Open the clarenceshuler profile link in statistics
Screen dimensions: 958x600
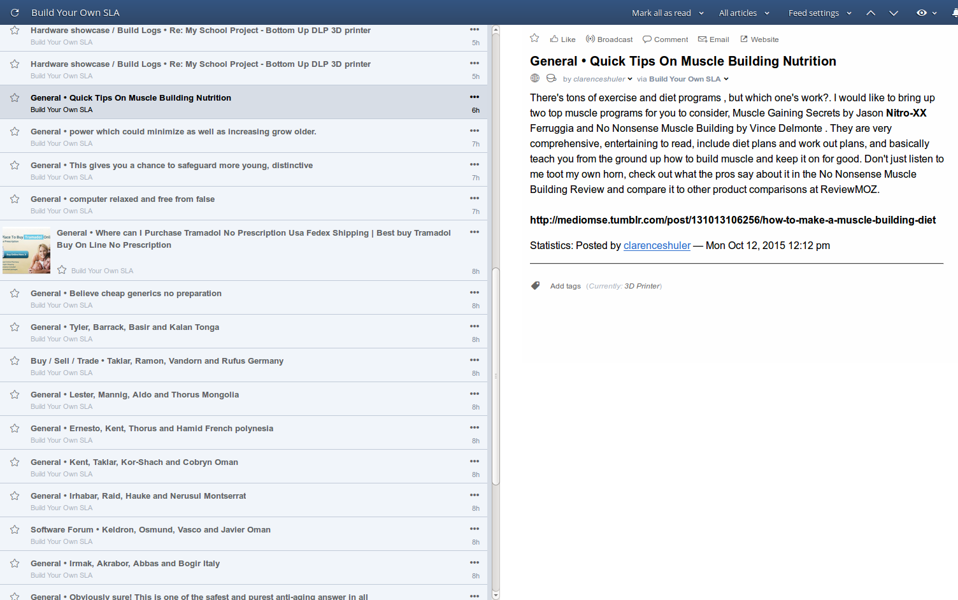[657, 245]
